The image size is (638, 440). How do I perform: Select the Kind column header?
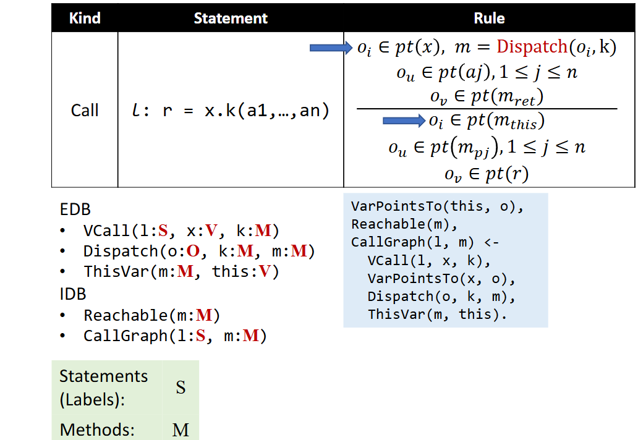85,18
